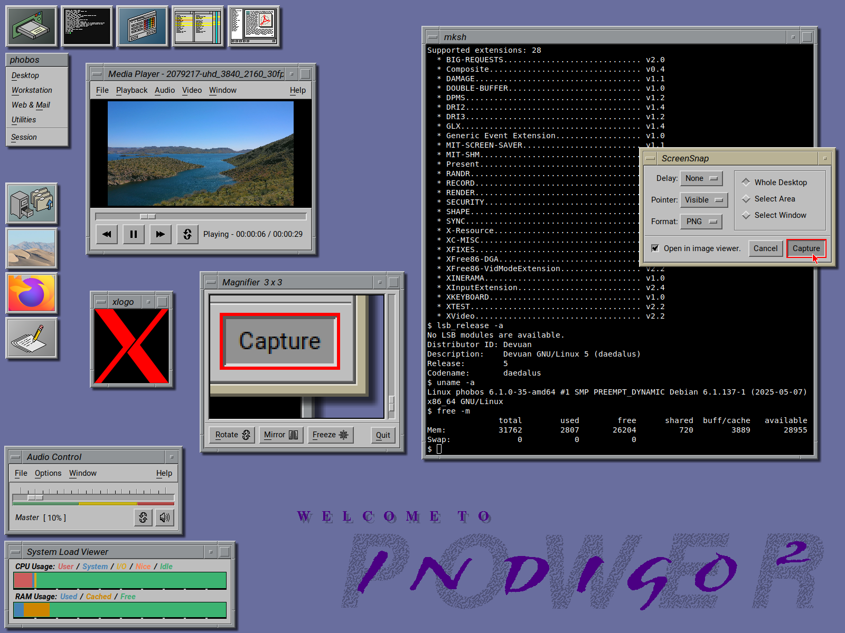The width and height of the screenshot is (845, 633).
Task: Select the Select Area capture mode
Action: [x=769, y=199]
